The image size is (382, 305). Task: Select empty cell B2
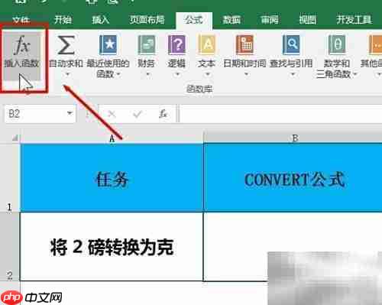pyautogui.click(x=293, y=247)
